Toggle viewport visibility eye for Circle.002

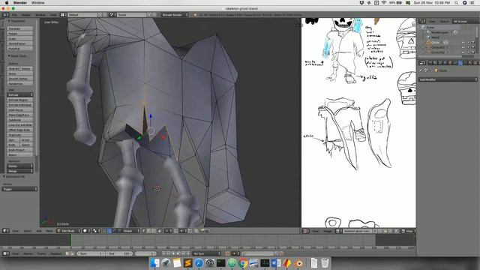[463, 52]
